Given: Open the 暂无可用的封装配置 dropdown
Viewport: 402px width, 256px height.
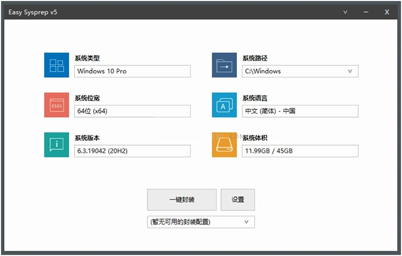Looking at the screenshot, I should point(247,222).
